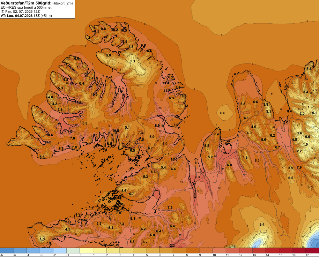This screenshot has width=319, height=257.
Task: Select the legend swatch between -1 and 0
Action: [x=73, y=251]
